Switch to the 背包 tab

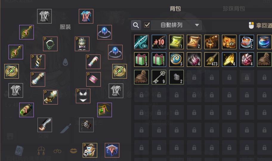coord(175,9)
